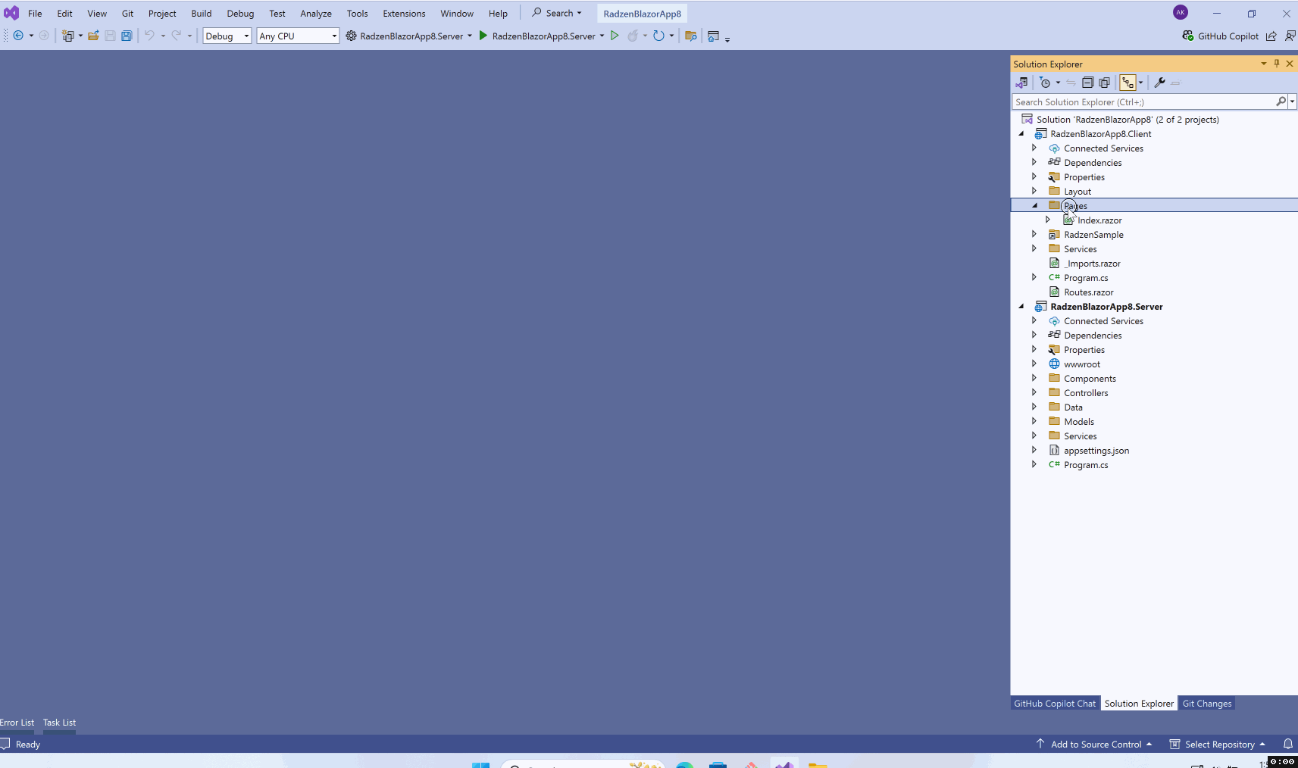Click the Undo arrow icon
Screen dimensions: 1298x768
click(x=149, y=36)
